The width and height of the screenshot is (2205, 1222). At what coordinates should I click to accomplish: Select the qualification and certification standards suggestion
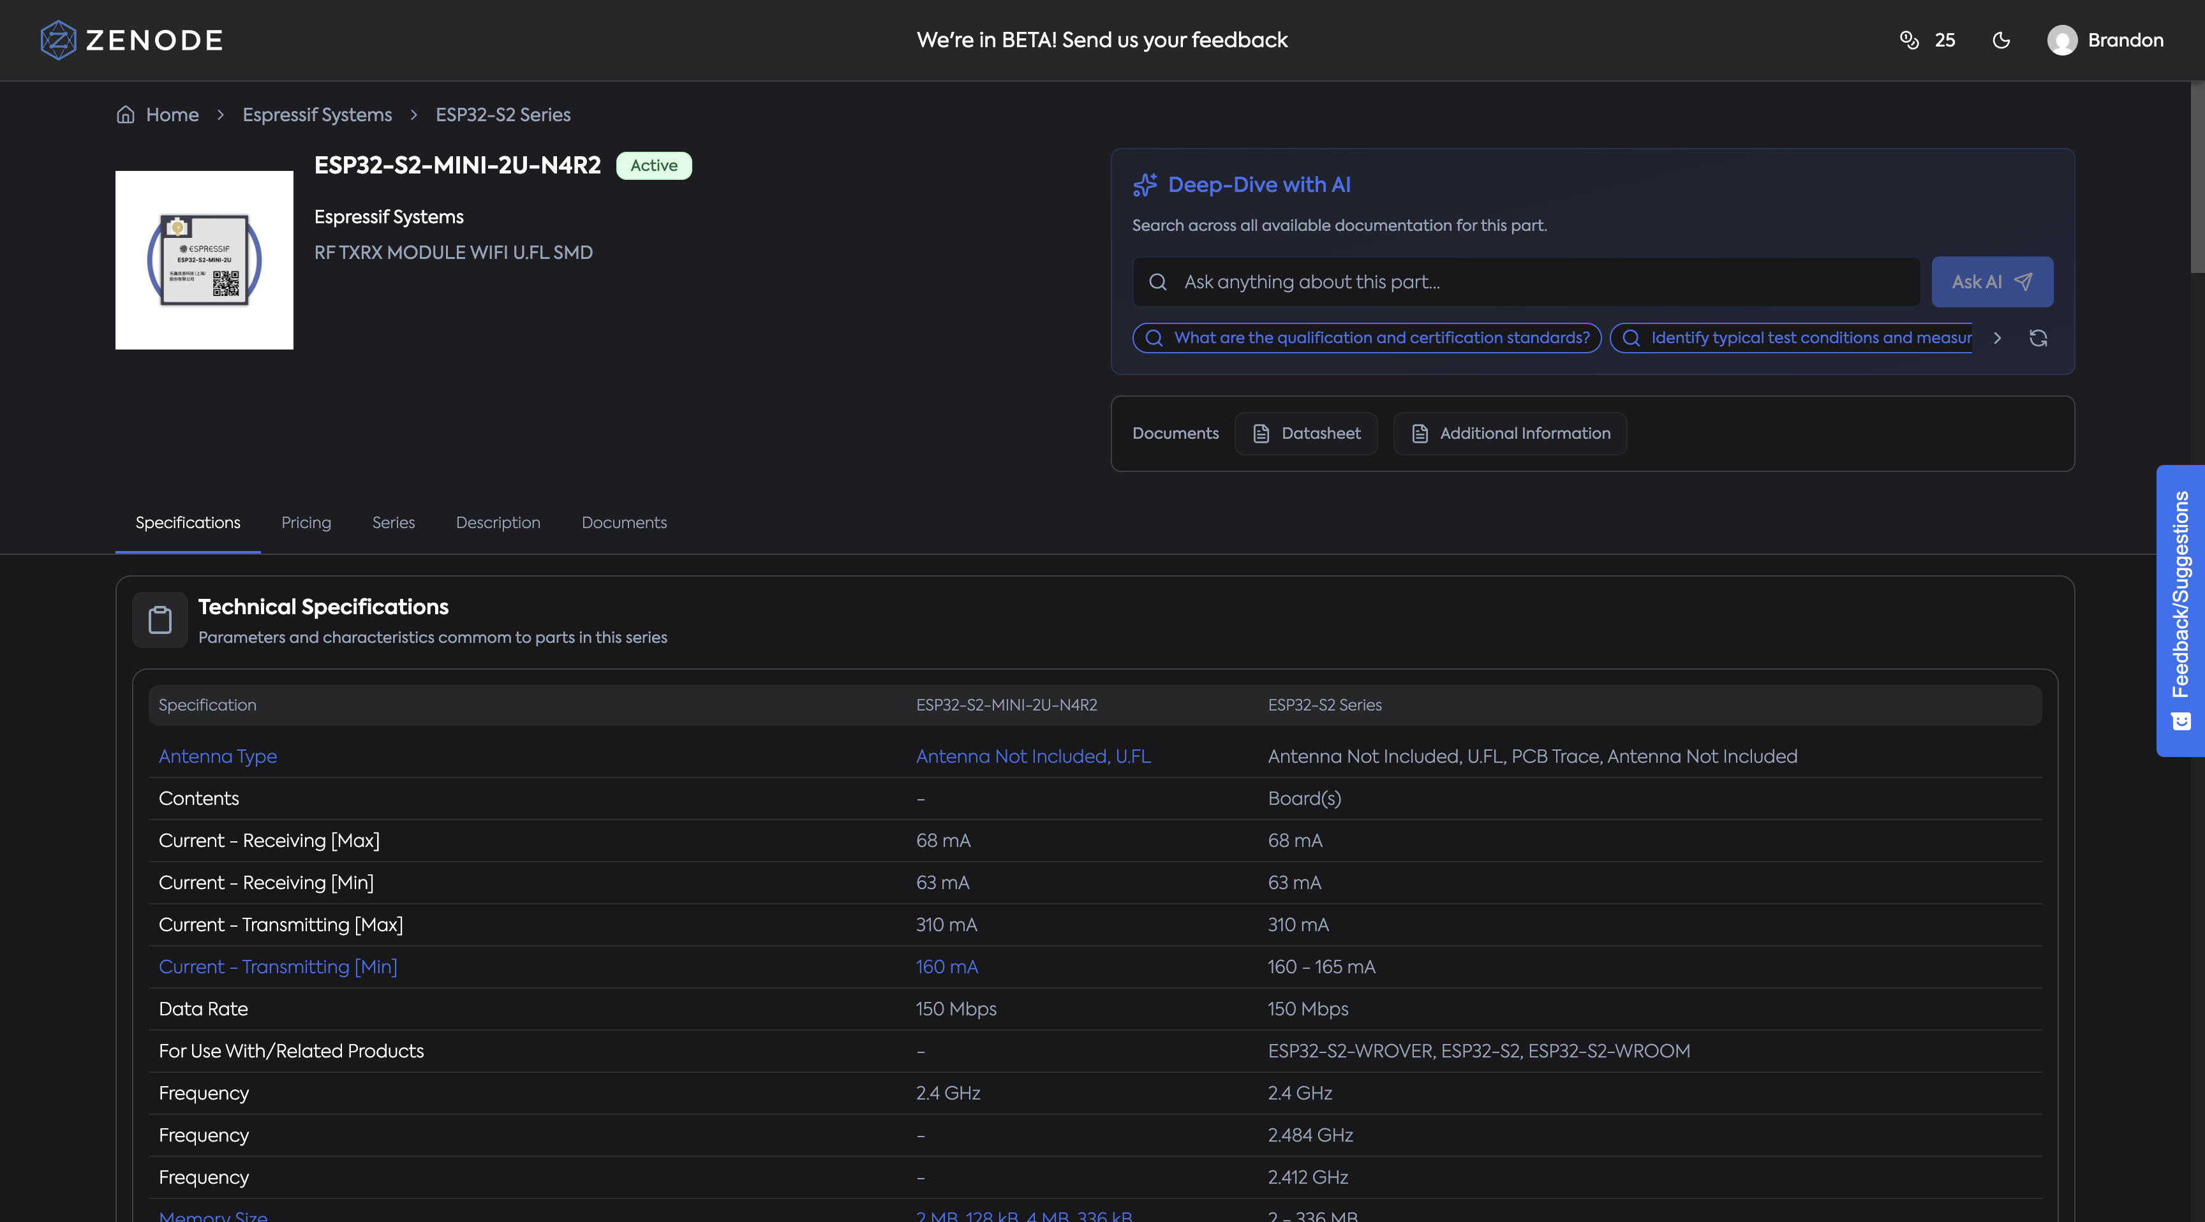click(1366, 338)
